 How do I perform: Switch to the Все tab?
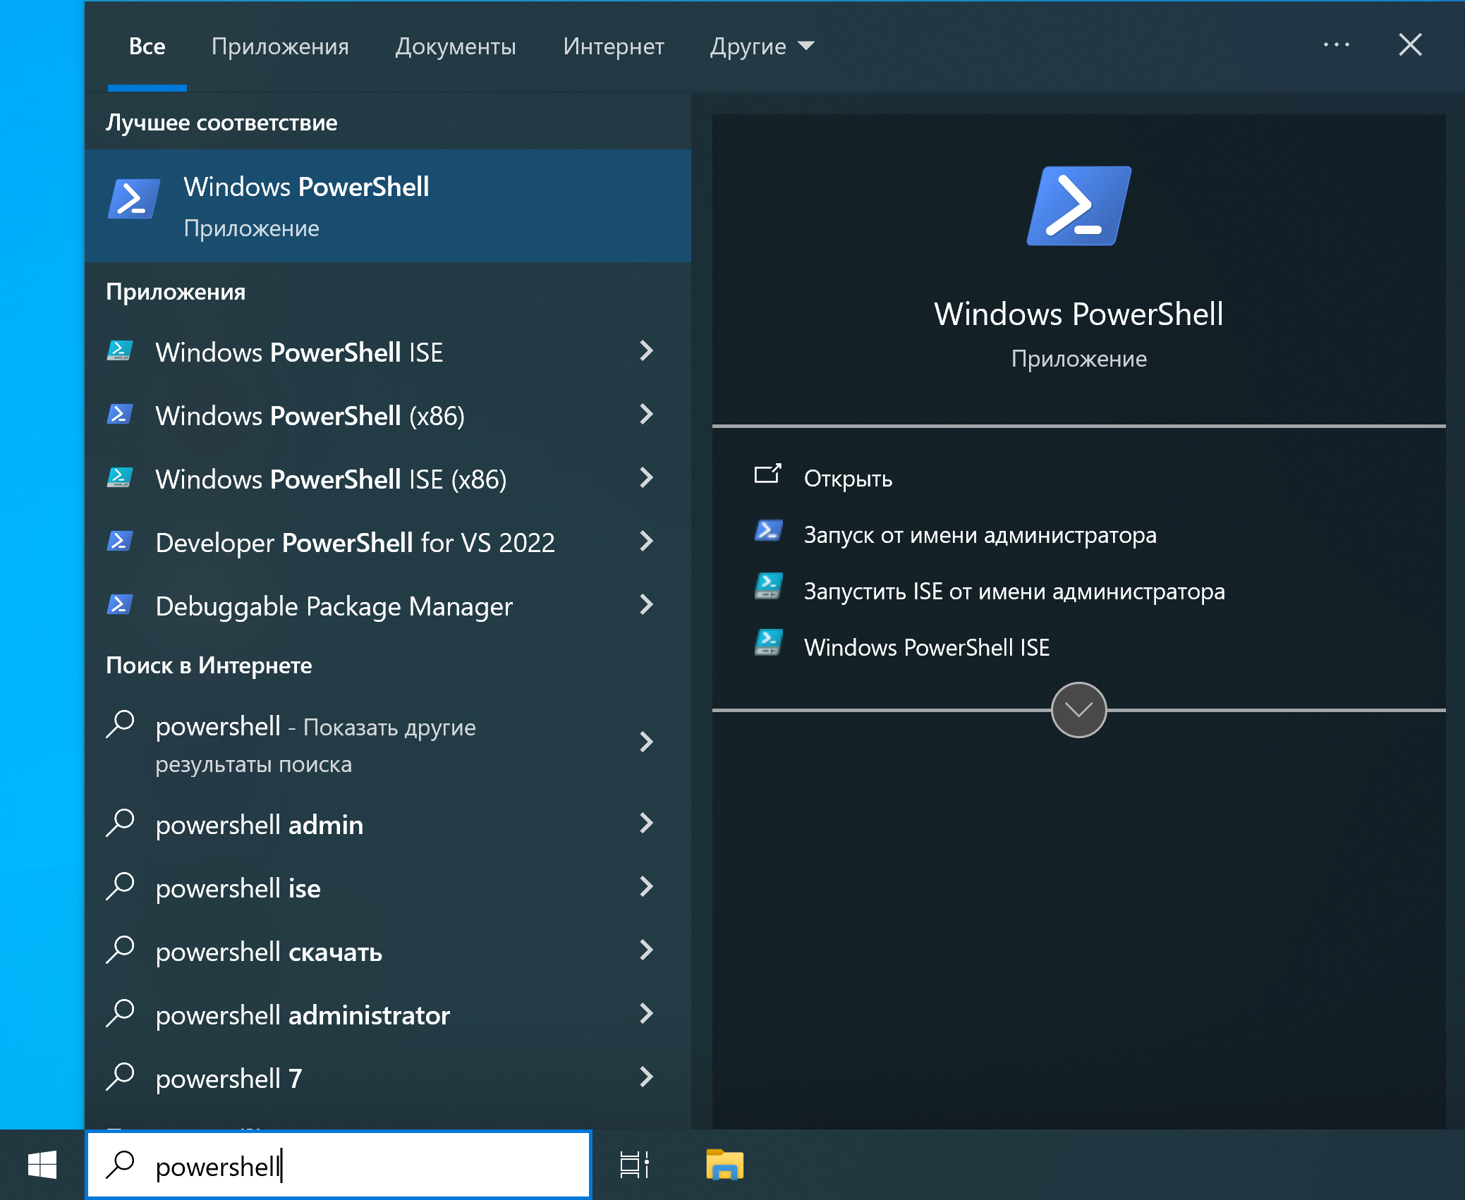pyautogui.click(x=147, y=47)
